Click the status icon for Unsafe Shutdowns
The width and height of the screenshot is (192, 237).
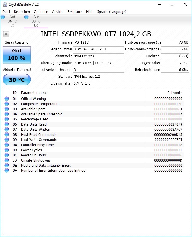(7, 160)
